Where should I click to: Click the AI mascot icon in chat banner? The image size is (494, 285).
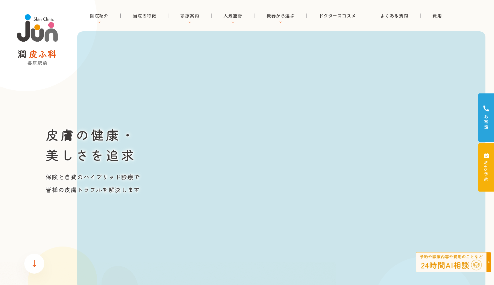pos(476,265)
